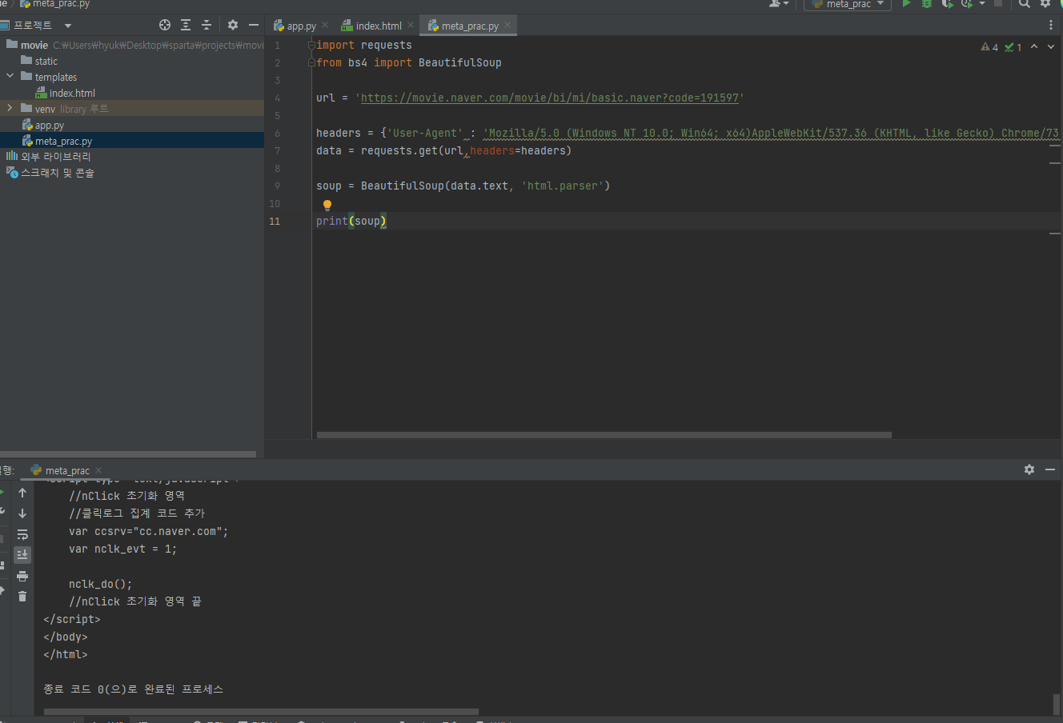Expand all nodes in Project panel
The width and height of the screenshot is (1063, 723).
coord(186,25)
